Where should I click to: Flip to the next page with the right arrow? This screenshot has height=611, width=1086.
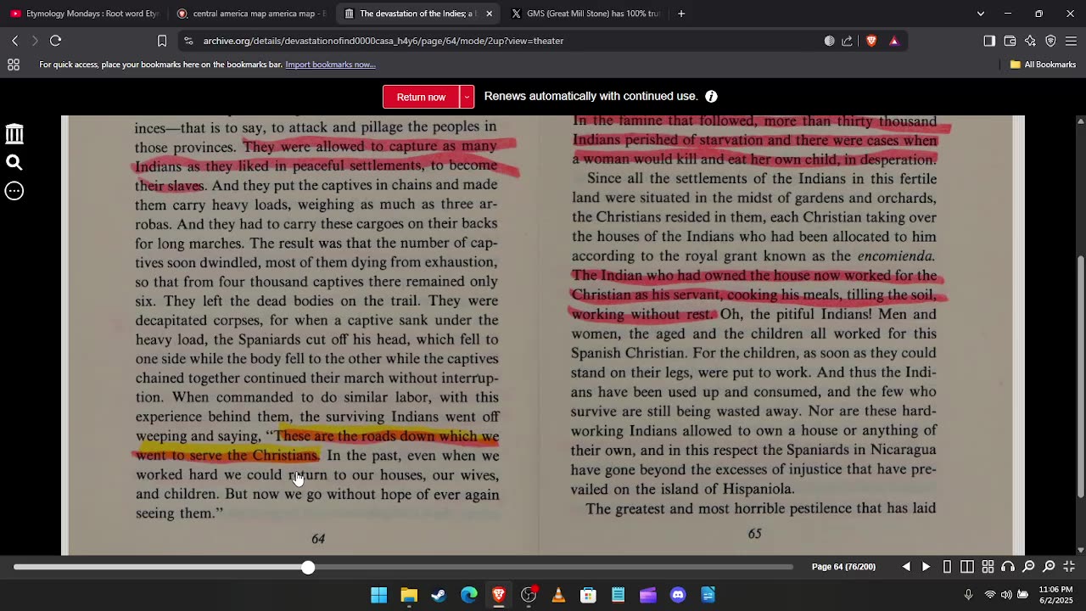tap(926, 567)
